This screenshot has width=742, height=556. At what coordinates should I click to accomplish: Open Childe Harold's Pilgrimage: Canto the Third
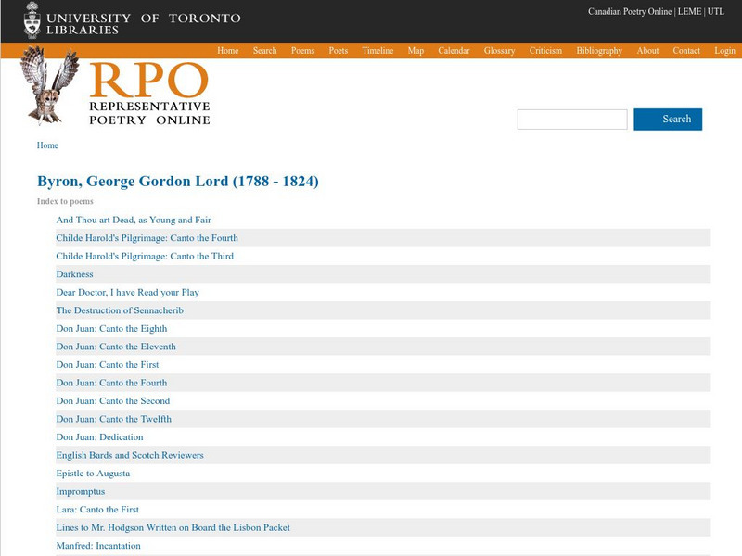point(145,257)
